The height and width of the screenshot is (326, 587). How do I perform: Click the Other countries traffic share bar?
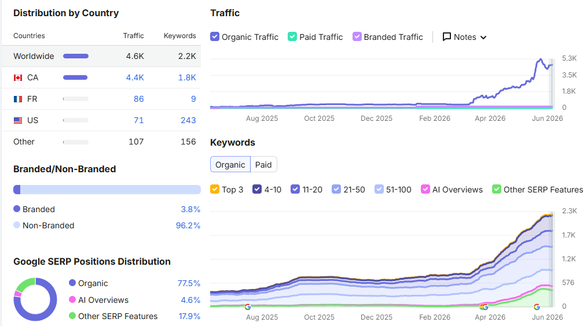(x=76, y=142)
